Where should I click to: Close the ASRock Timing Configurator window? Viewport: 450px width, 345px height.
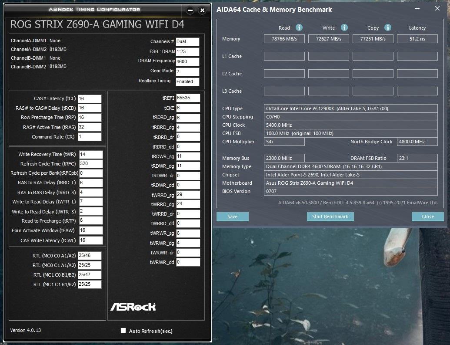[x=202, y=10]
